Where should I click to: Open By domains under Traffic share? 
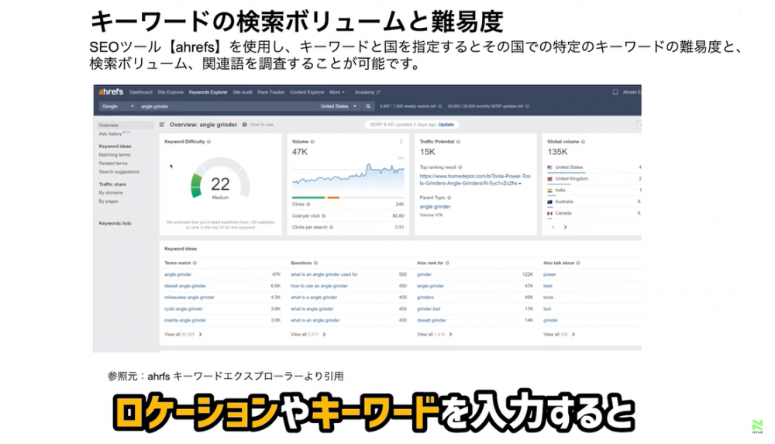coord(111,193)
